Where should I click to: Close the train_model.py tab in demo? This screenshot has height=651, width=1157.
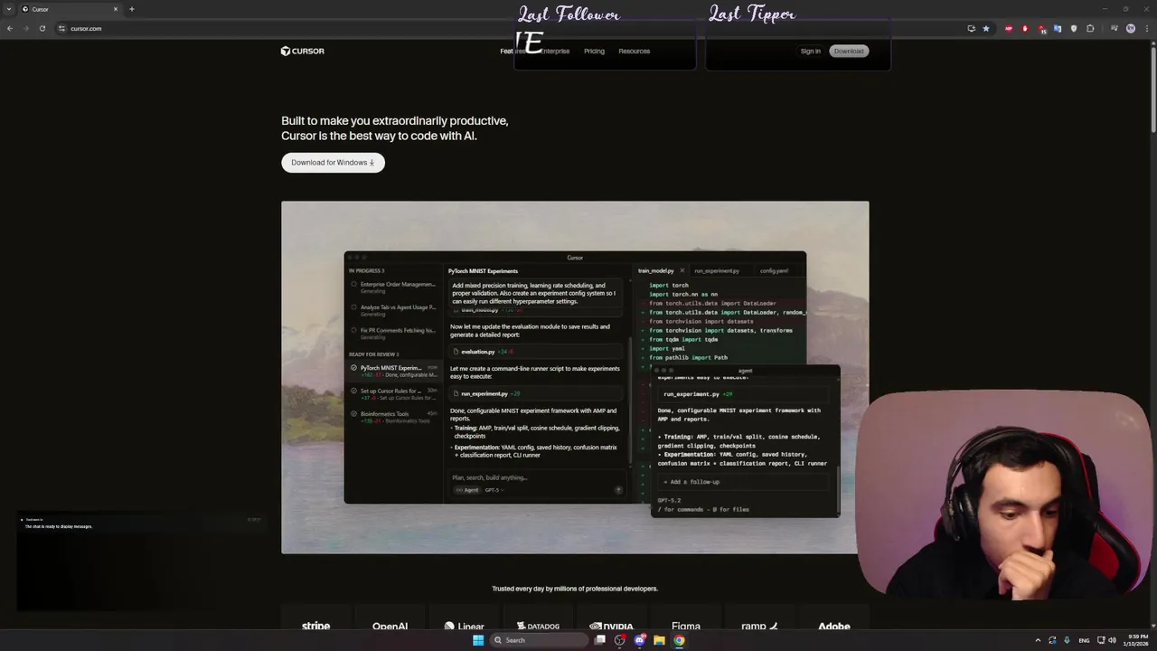click(682, 270)
